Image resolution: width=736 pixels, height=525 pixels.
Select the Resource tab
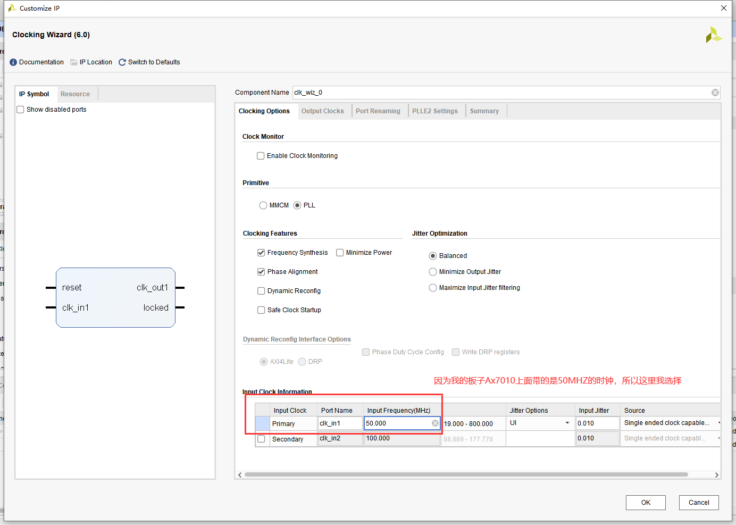pos(75,94)
